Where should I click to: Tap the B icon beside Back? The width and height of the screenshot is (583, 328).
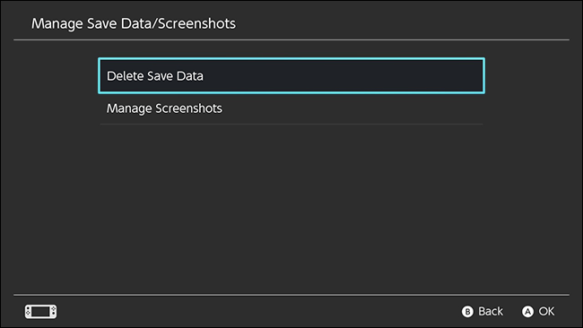click(467, 311)
